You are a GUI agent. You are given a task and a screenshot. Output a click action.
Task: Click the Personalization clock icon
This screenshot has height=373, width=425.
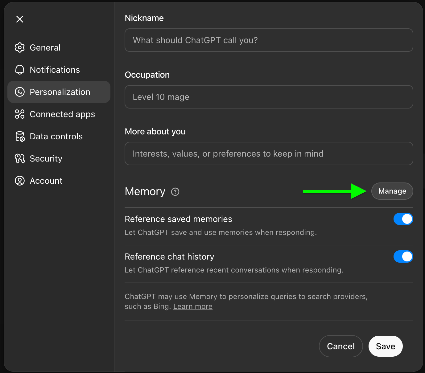click(20, 92)
